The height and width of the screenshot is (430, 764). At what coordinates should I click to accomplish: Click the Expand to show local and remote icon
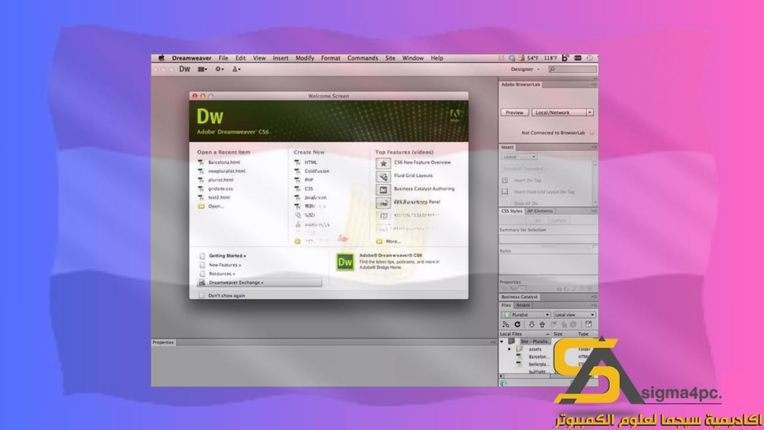(589, 324)
